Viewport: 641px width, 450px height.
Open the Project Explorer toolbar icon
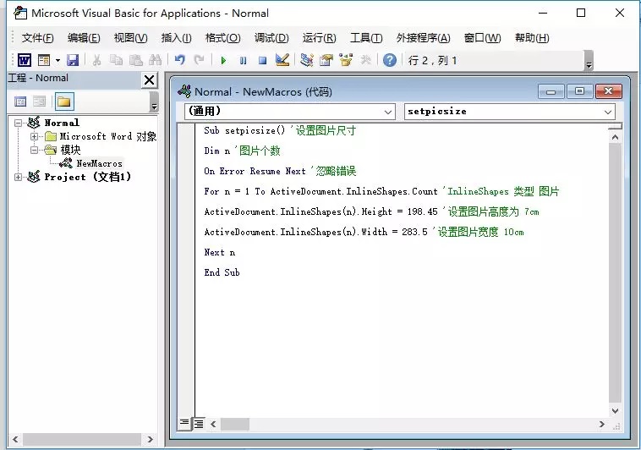tap(307, 60)
